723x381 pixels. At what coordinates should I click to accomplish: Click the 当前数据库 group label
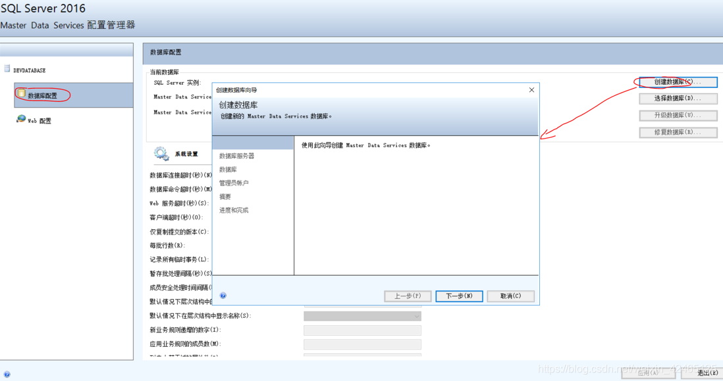tap(164, 72)
